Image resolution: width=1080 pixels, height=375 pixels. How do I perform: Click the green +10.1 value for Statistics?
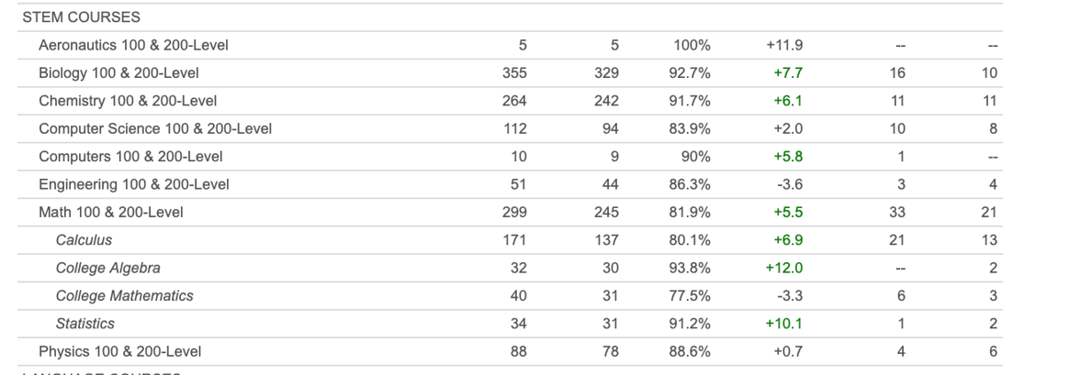coord(784,324)
